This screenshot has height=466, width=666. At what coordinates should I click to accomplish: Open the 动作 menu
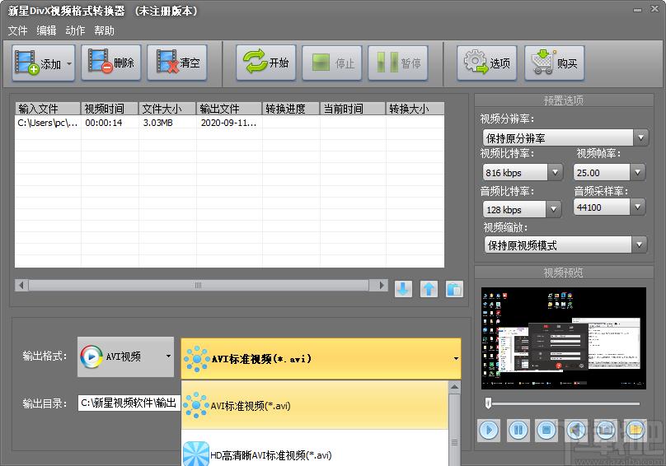[x=75, y=30]
